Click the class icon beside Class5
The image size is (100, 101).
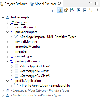pyautogui.click(x=16, y=76)
